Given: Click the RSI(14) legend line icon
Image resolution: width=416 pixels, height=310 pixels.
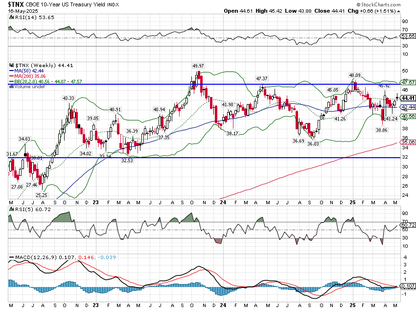Looking at the screenshot, I should point(12,17).
